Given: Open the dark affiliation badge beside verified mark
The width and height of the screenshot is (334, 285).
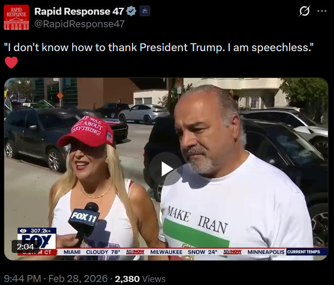Looking at the screenshot, I should [145, 11].
